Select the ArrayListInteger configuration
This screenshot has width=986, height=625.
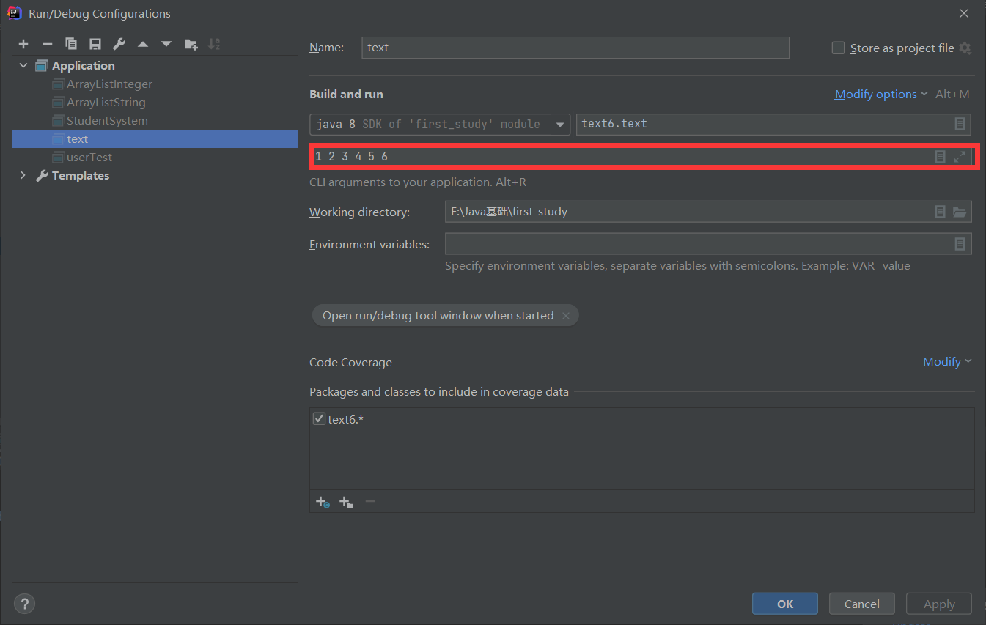pos(109,84)
